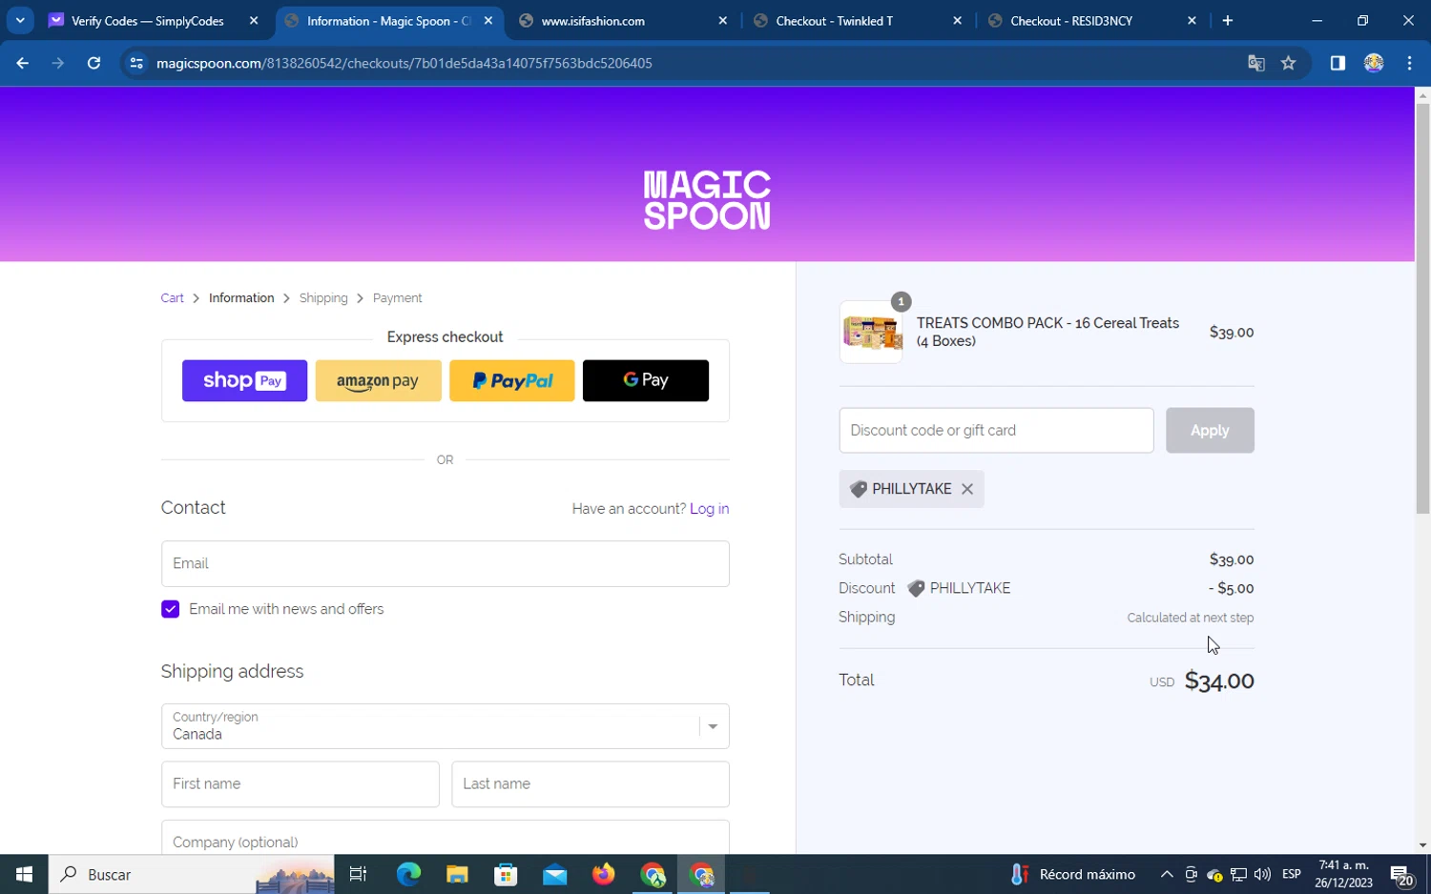Viewport: 1431px width, 894px height.
Task: Open the Récord máximo weather widget
Action: tap(1073, 874)
